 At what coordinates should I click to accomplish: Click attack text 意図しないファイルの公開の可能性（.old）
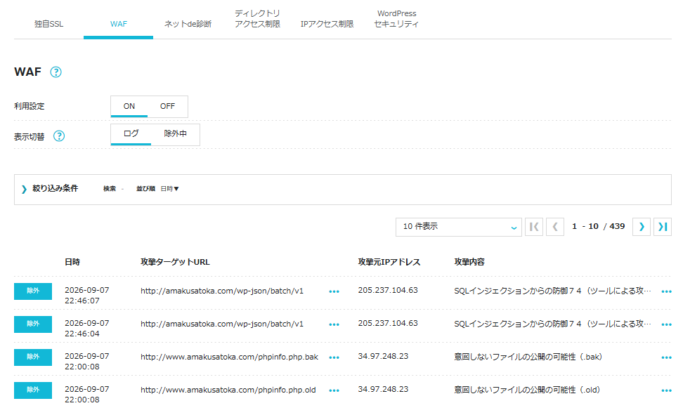527,390
